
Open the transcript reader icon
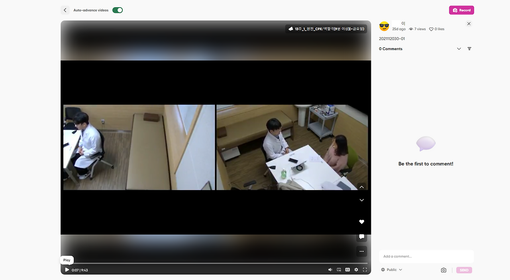(x=338, y=270)
